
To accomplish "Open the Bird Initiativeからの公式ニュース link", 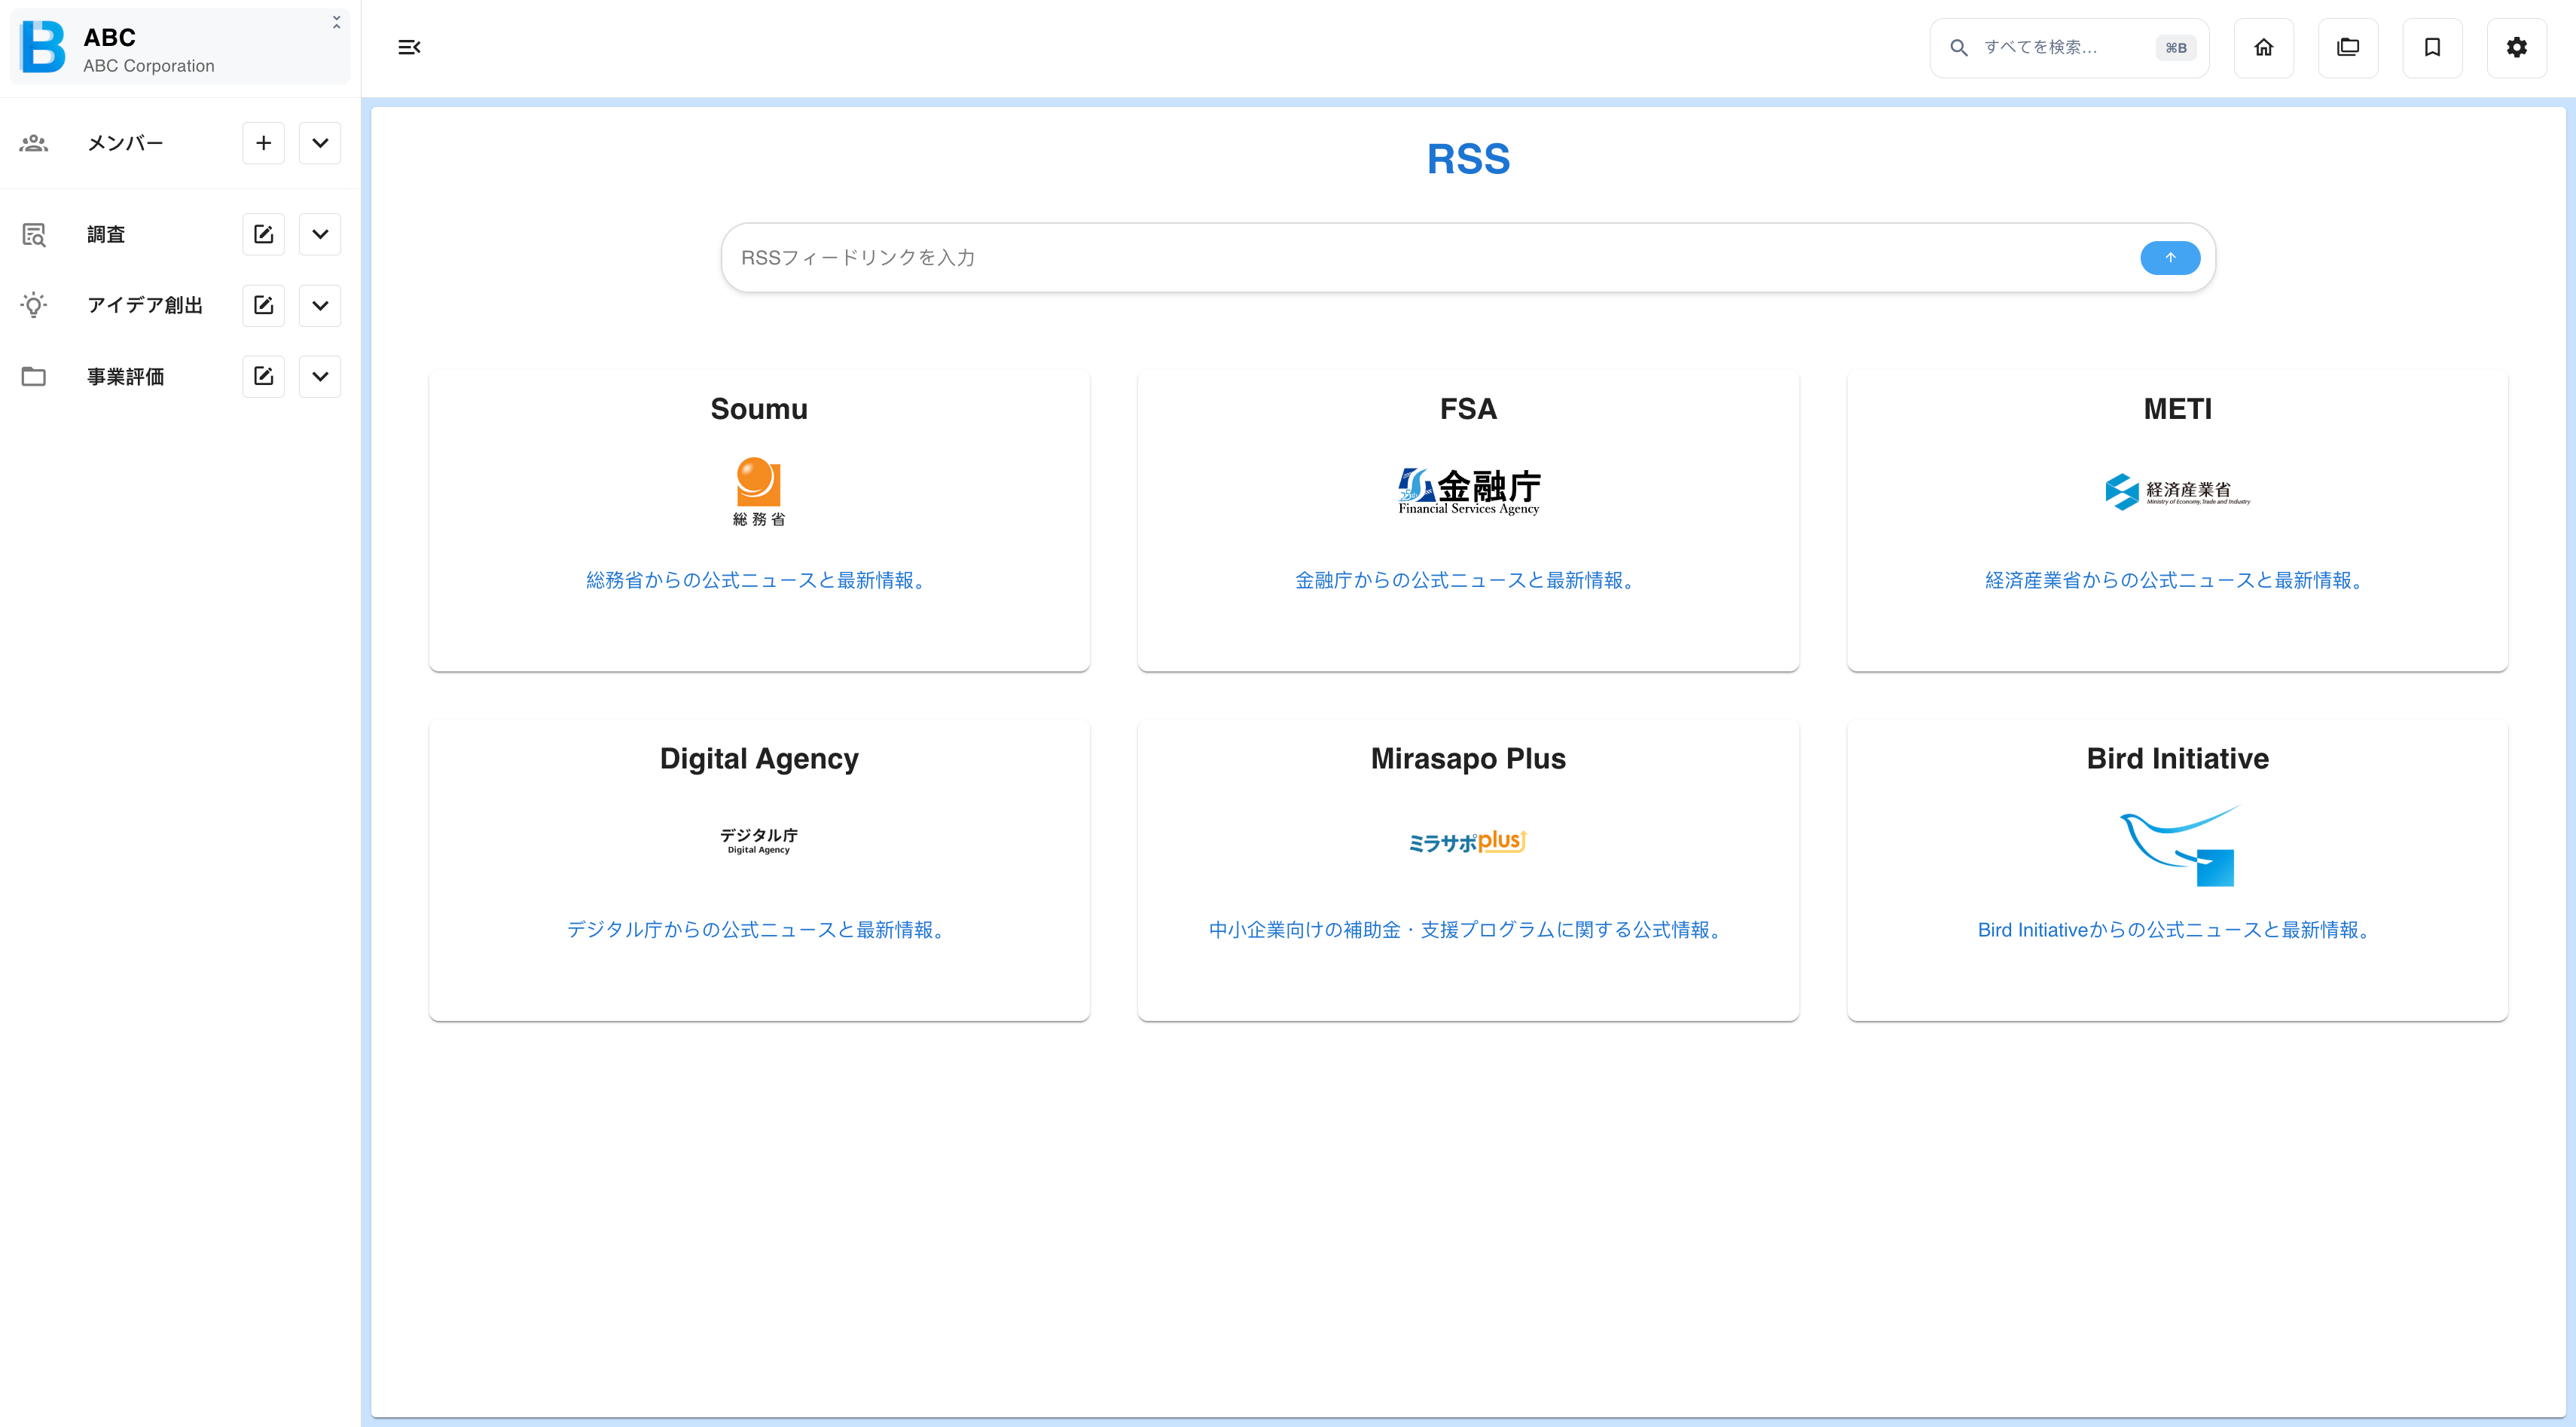I will click(x=2177, y=929).
